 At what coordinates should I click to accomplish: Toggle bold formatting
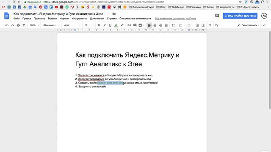pyautogui.click(x=99, y=25)
